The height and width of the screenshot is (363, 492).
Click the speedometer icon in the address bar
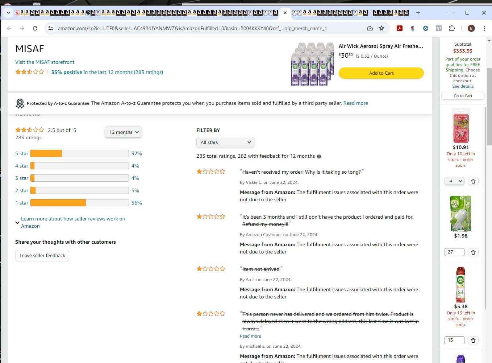pyautogui.click(x=370, y=28)
